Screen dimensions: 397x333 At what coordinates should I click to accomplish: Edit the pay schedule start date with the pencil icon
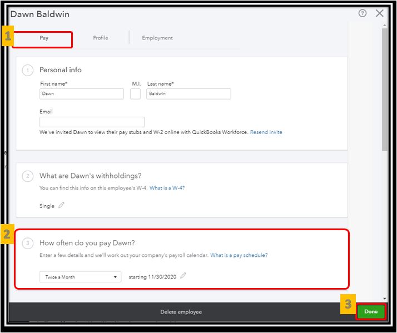183,276
